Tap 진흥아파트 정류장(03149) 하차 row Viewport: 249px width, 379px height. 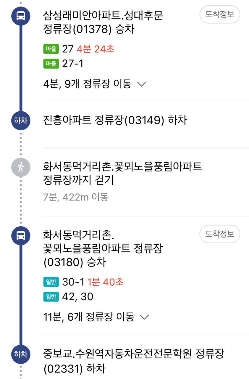[x=115, y=121]
